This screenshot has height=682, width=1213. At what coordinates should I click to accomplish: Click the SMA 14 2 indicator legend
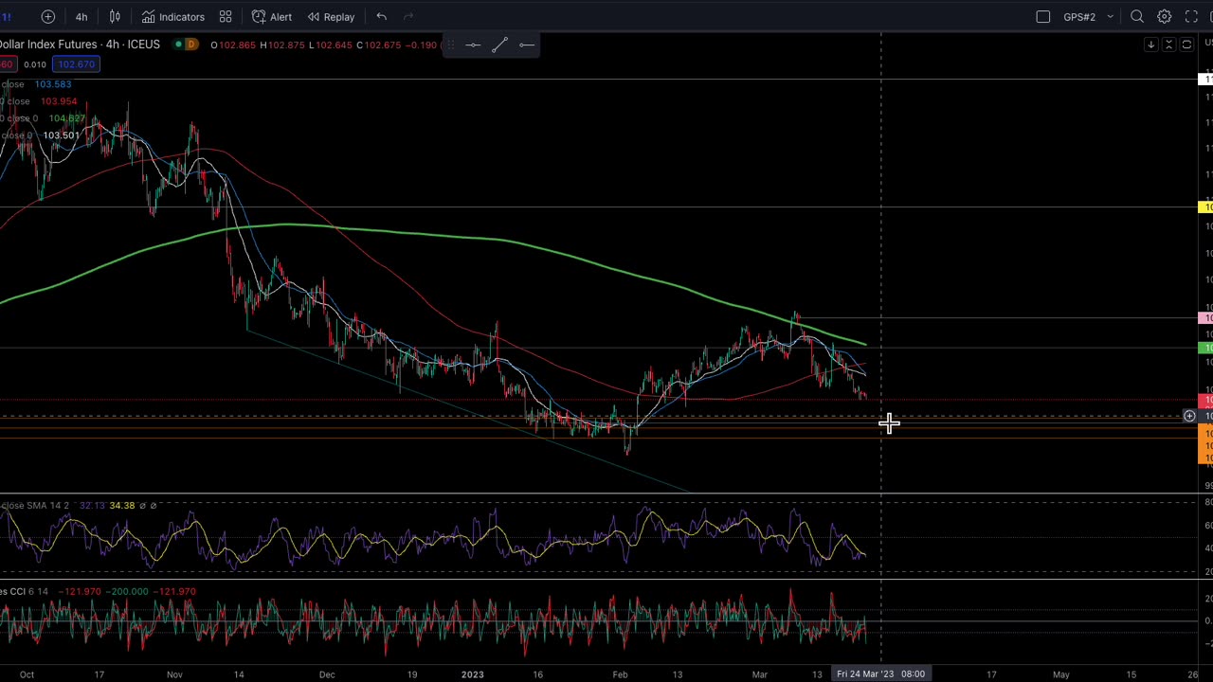[35, 506]
